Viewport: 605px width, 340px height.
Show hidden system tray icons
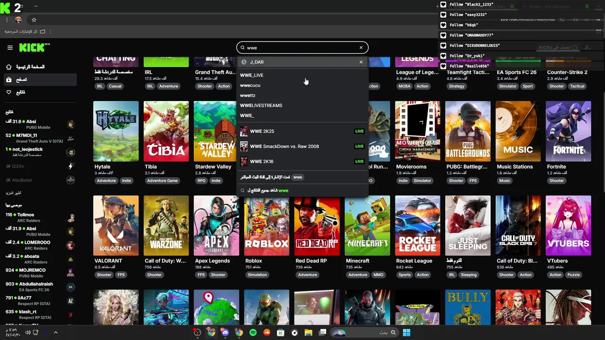point(55,332)
